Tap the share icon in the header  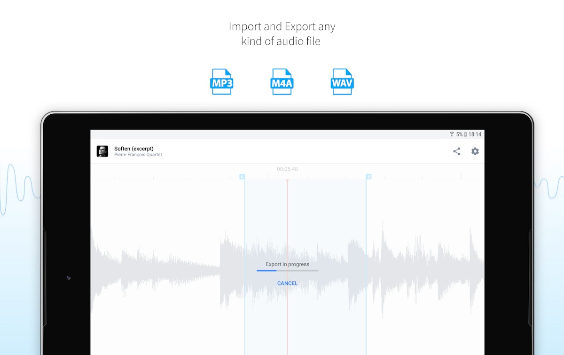(456, 151)
